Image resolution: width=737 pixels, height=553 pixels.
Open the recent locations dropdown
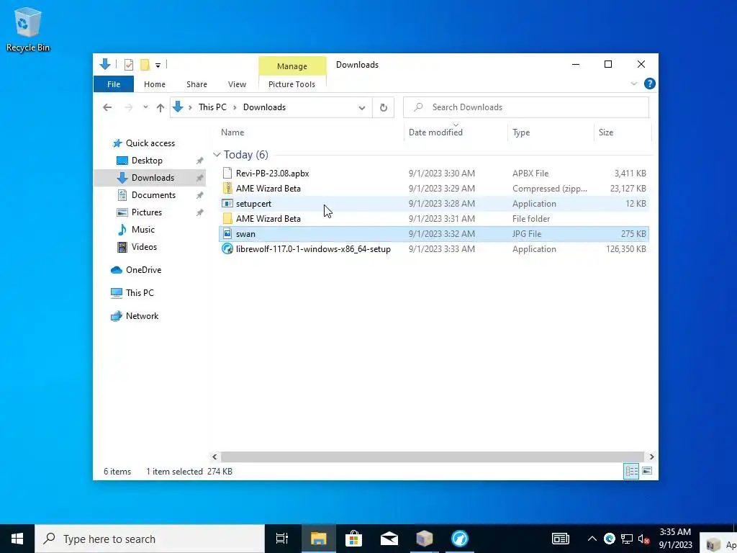click(x=145, y=107)
